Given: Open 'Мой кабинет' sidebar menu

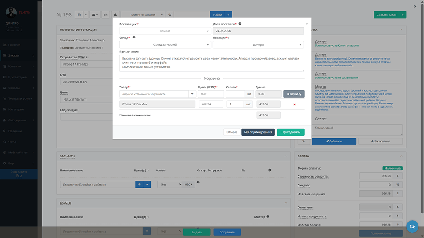Looking at the screenshot, I should 18,153.
